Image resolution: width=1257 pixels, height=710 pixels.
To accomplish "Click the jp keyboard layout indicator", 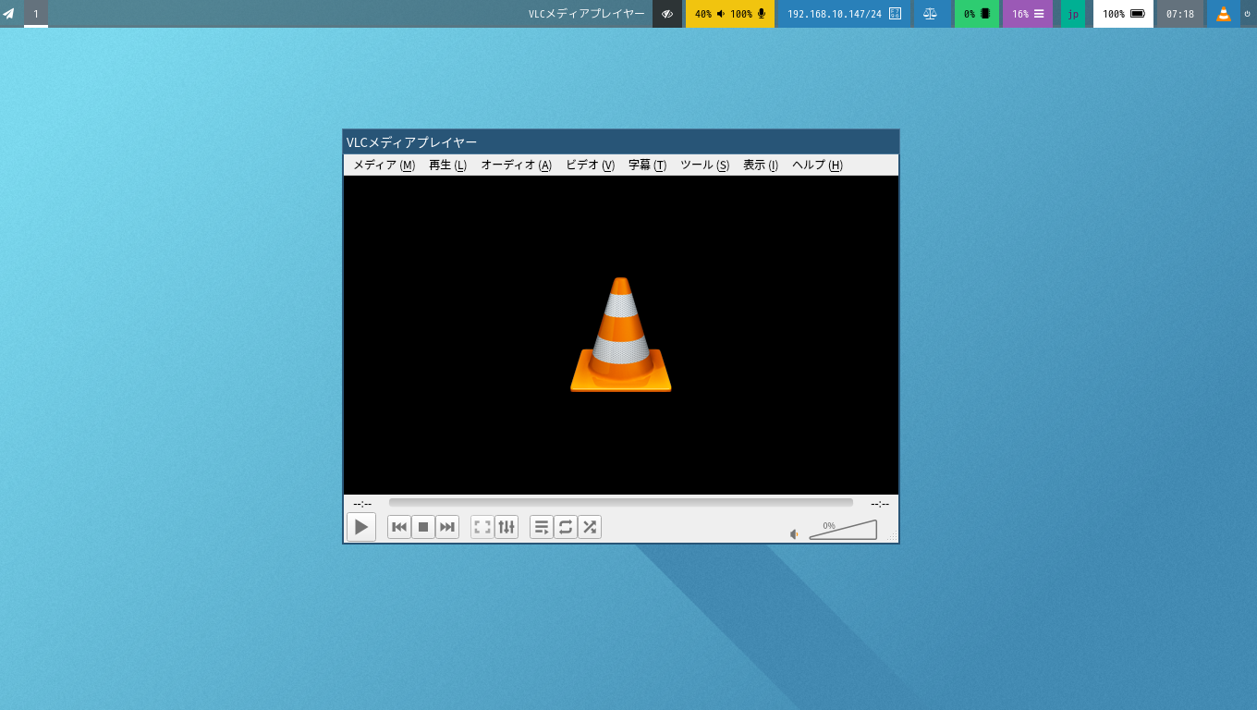I will pyautogui.click(x=1073, y=14).
